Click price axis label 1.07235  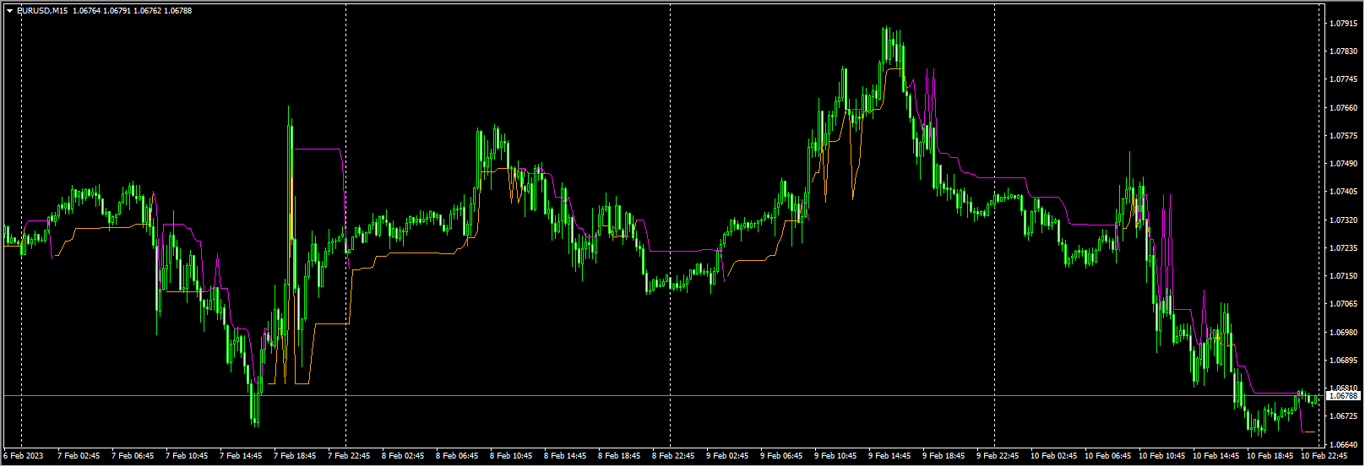[1343, 248]
